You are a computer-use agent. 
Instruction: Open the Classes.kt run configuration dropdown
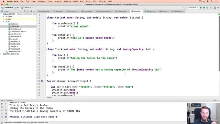tap(193, 8)
